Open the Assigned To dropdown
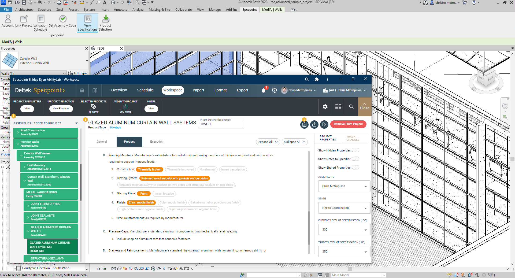Screen dimensions: 515x278 click(x=344, y=186)
